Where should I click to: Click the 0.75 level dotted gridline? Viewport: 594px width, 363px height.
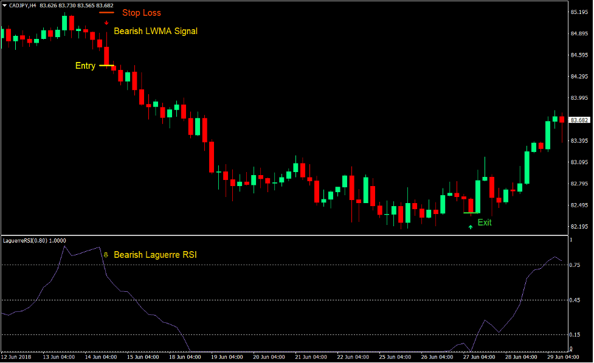304,263
